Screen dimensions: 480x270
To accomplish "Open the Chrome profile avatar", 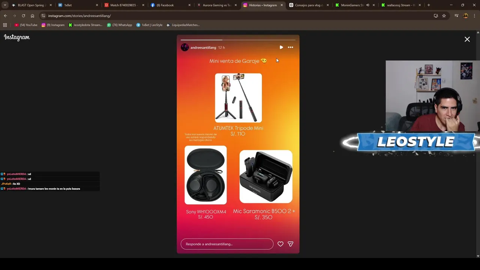I will 465,16.
